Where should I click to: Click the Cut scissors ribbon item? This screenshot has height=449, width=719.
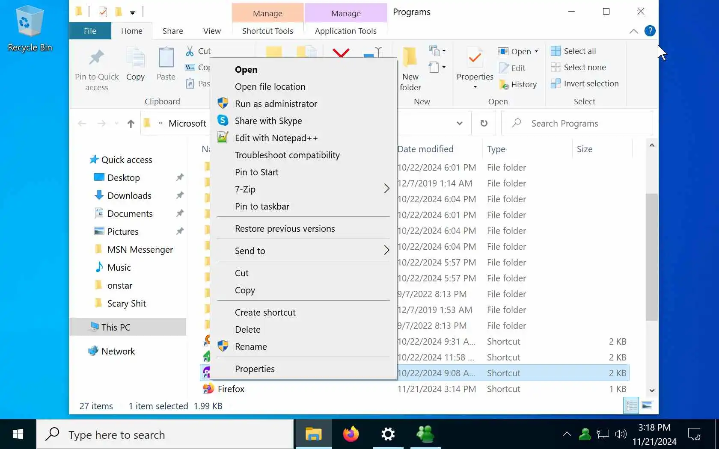[198, 51]
